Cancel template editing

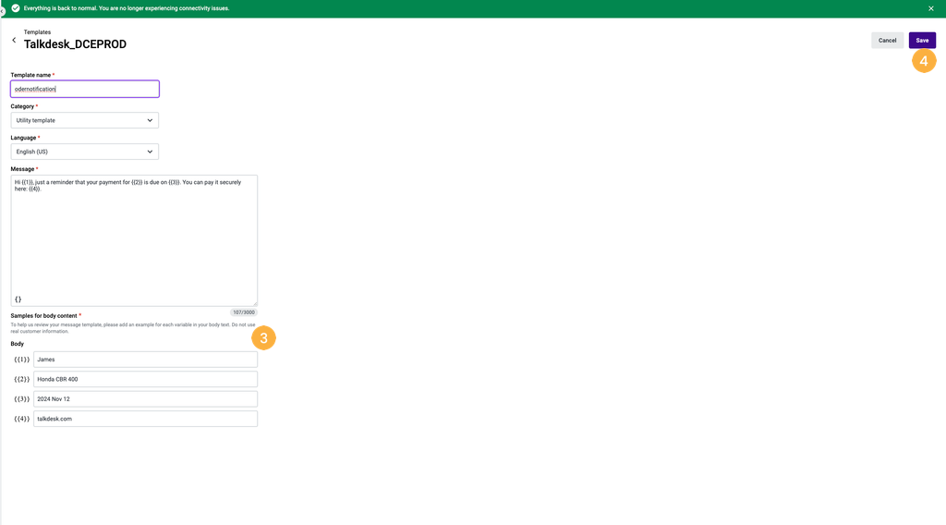click(887, 41)
